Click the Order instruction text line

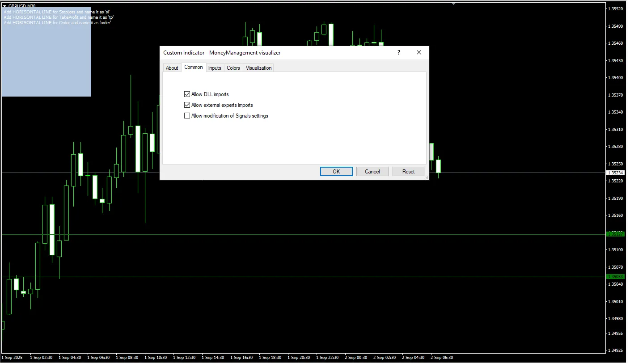57,23
